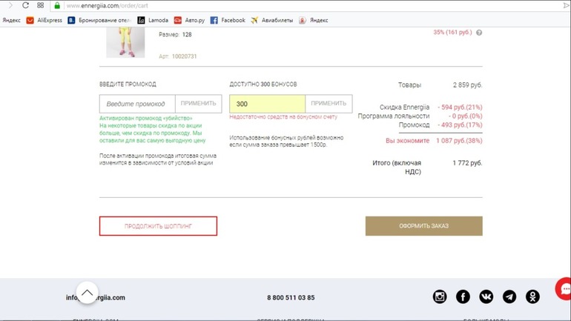Focus the Введите промокод input field
571x321 pixels.
click(x=137, y=104)
